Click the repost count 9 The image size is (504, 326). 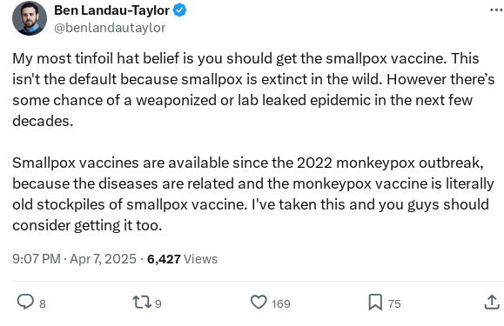158,303
